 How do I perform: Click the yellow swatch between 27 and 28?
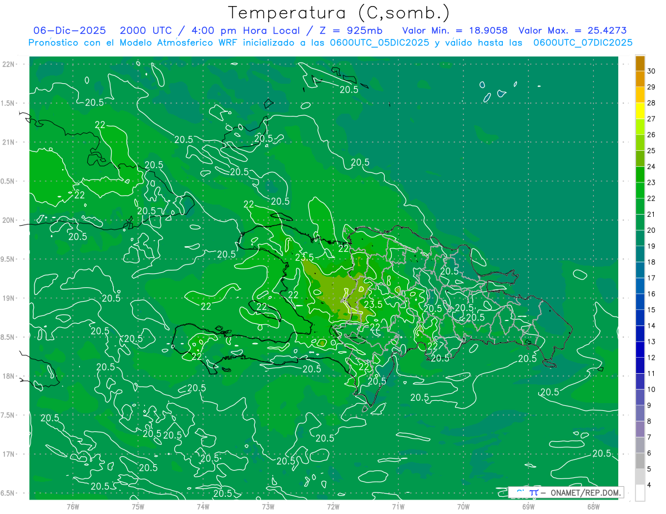click(x=640, y=111)
